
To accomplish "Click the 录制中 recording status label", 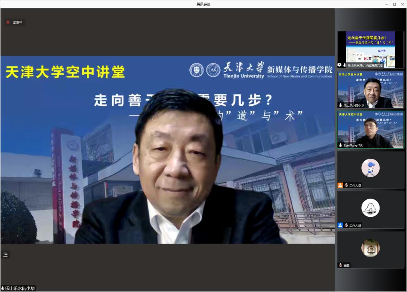I will [18, 23].
